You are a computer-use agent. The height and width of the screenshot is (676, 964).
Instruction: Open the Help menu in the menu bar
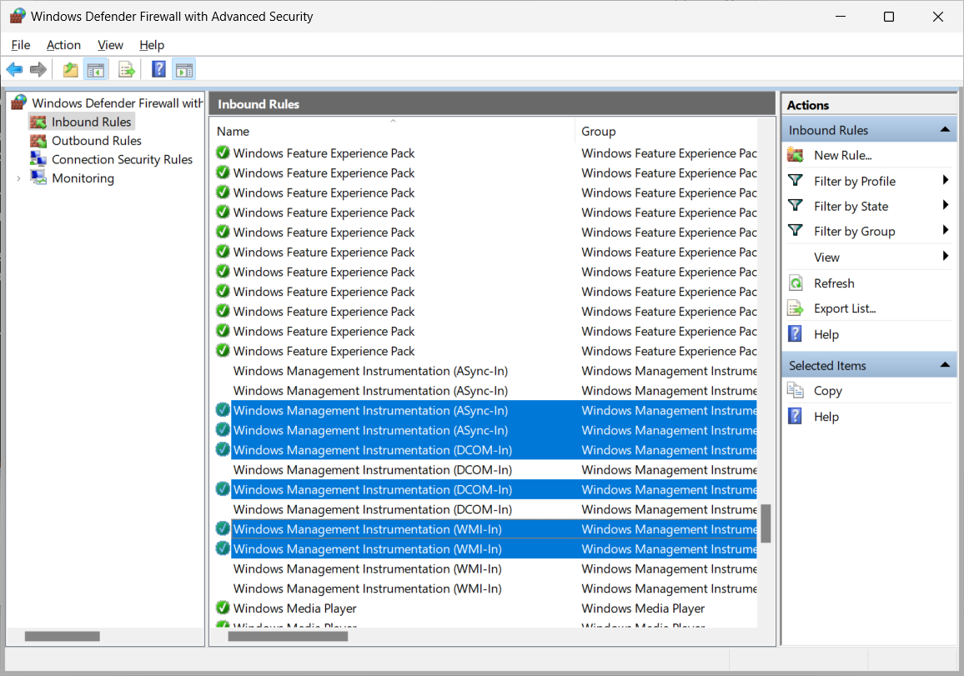(x=151, y=45)
